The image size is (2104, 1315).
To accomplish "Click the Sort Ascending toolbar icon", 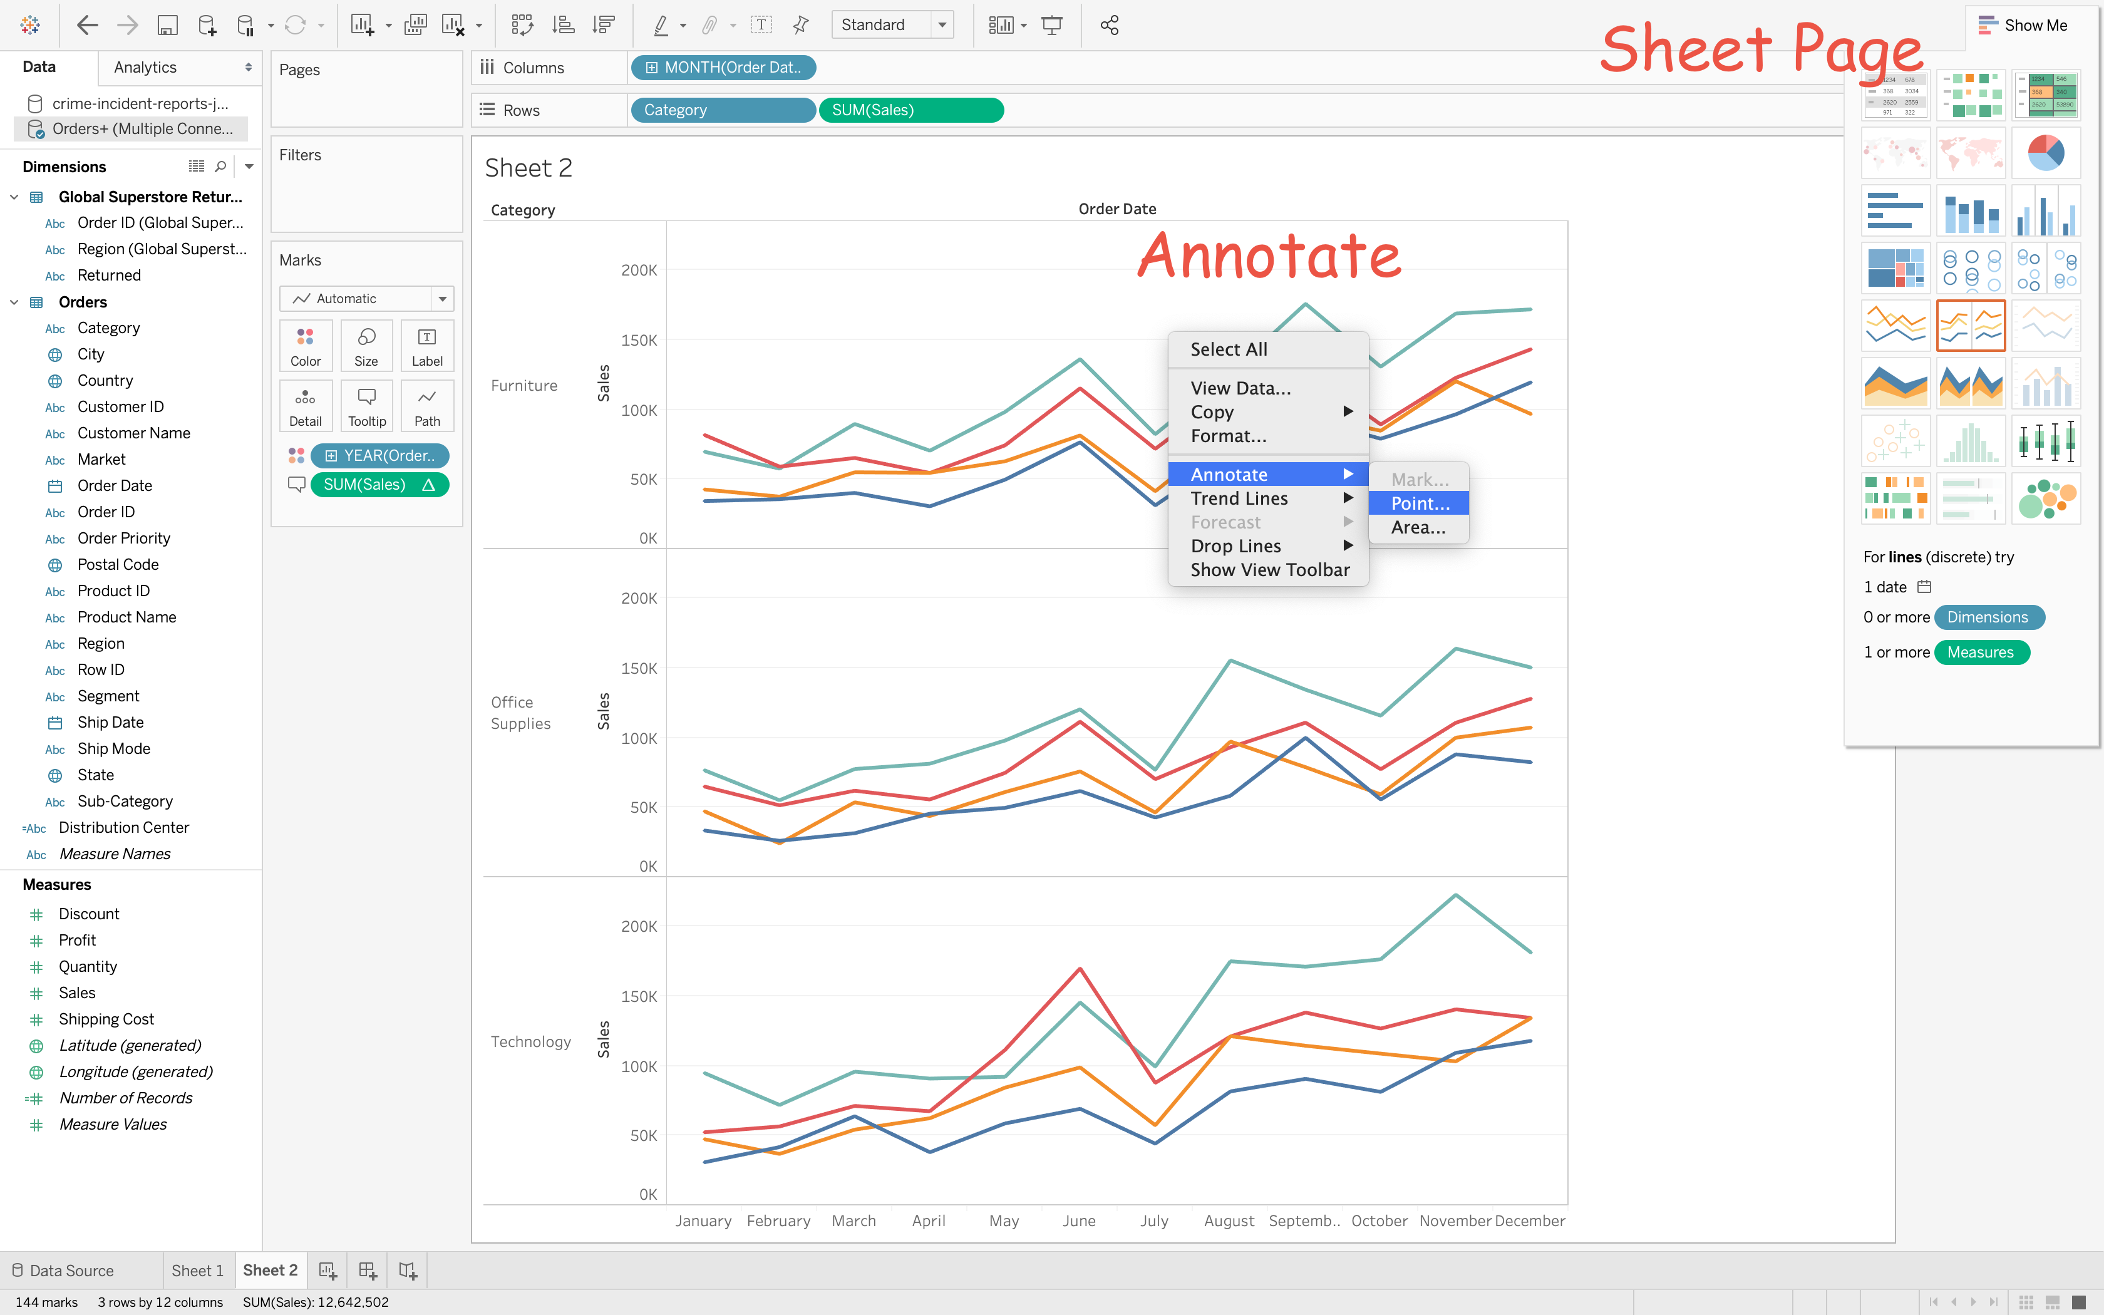I will [x=564, y=25].
